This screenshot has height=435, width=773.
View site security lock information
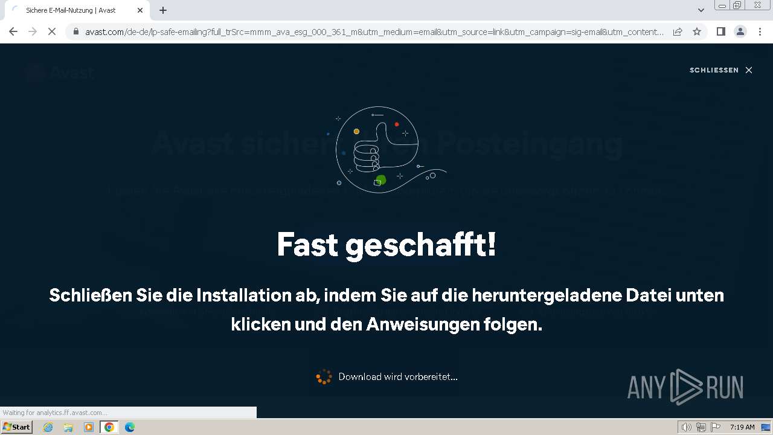76,31
